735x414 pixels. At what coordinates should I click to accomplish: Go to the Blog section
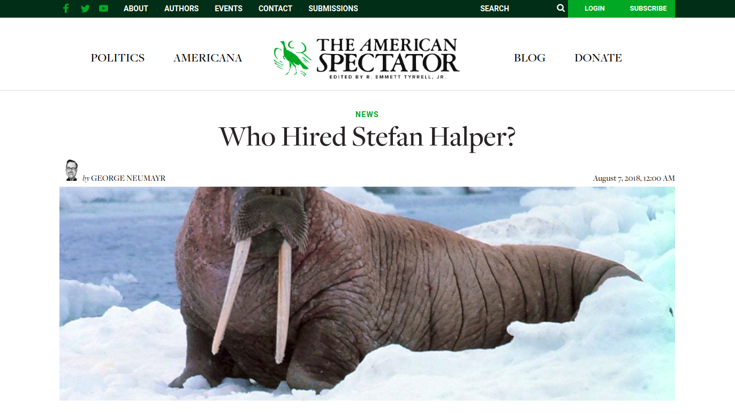click(529, 58)
